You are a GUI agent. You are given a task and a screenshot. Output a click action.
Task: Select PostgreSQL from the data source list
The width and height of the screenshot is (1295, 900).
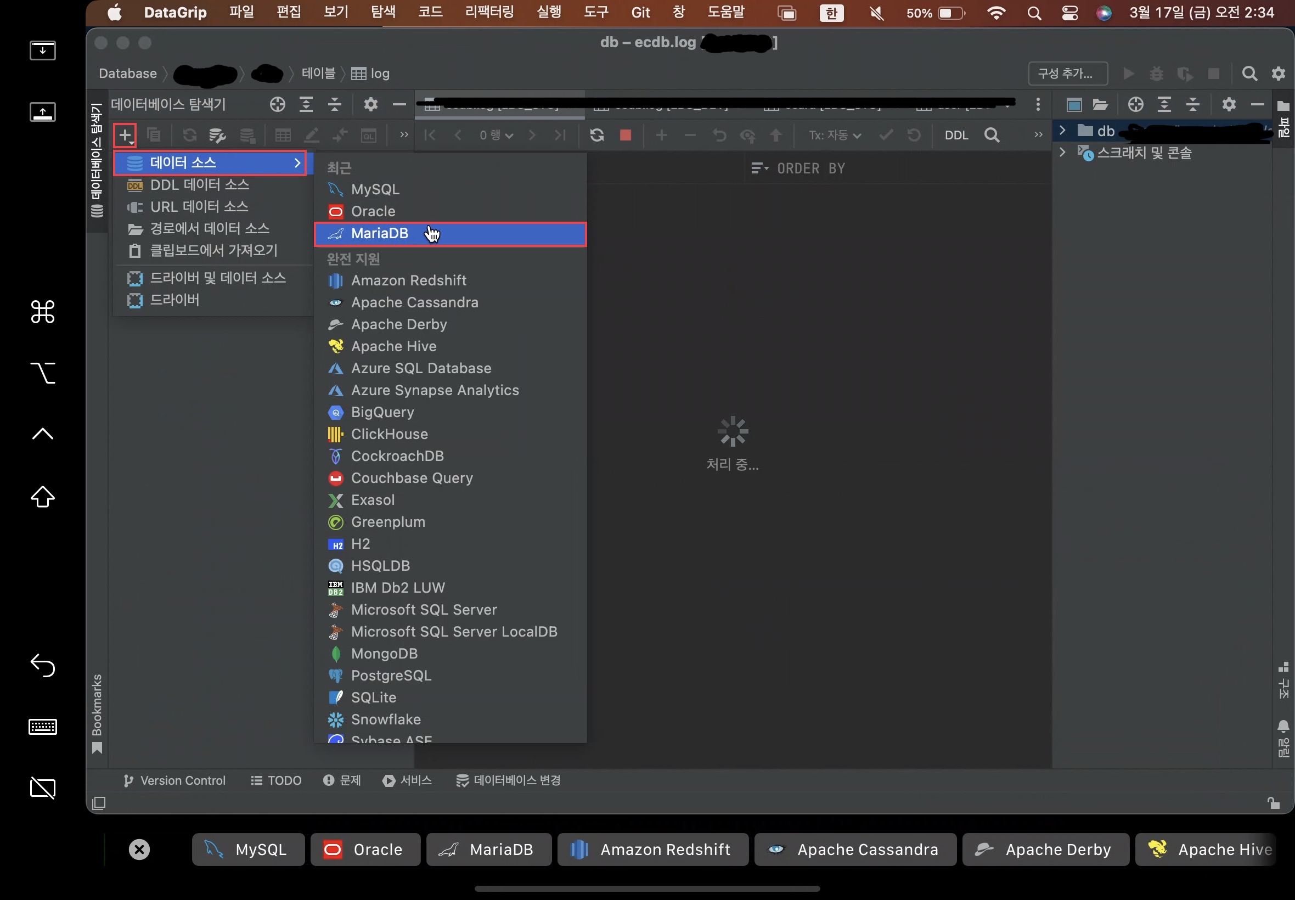click(x=391, y=676)
